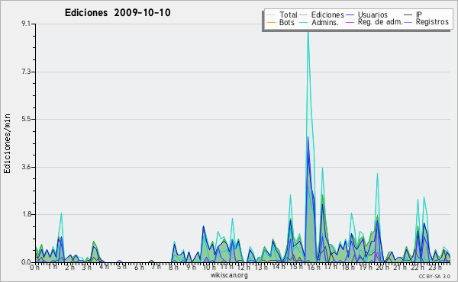Click the y-axis label '7.3'
The height and width of the screenshot is (282, 458).
(26, 72)
